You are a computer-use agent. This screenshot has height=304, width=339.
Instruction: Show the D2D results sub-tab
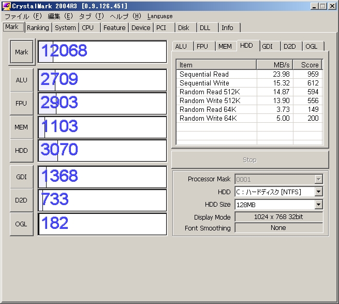(292, 46)
